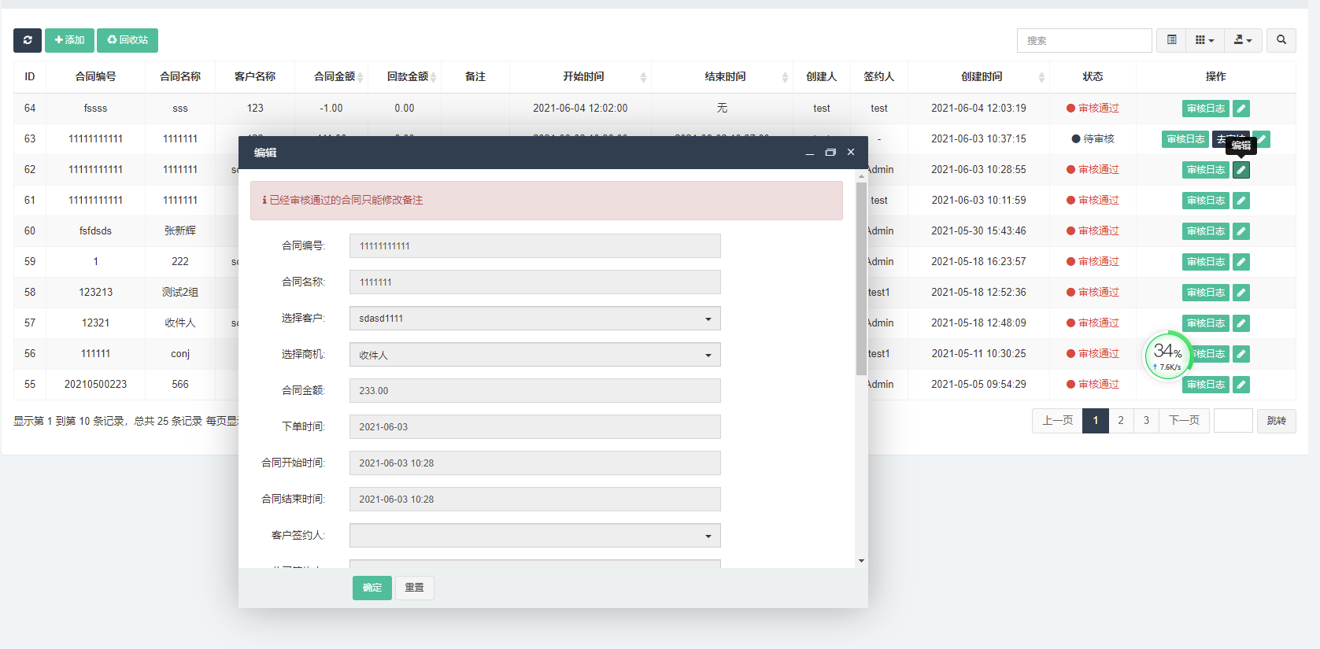Click the search magnifier icon button
Viewport: 1320px width, 649px height.
point(1281,40)
